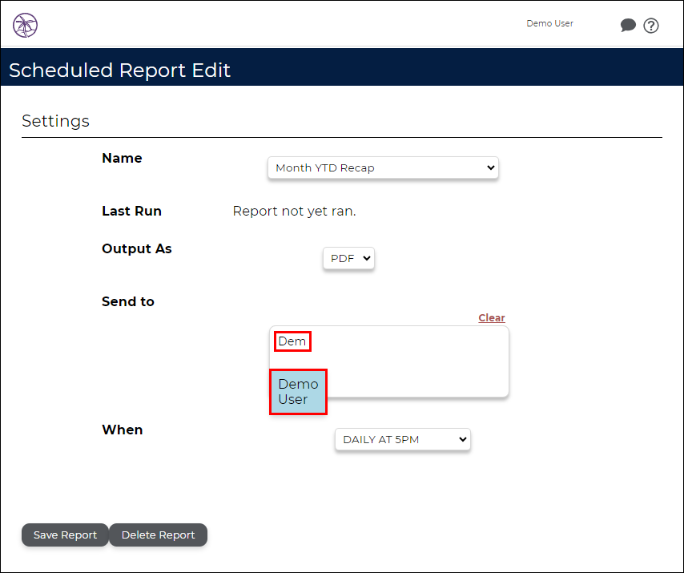Click the Clear link above recipients
This screenshot has width=684, height=573.
[492, 317]
